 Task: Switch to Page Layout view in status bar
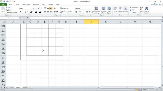tap(139, 90)
